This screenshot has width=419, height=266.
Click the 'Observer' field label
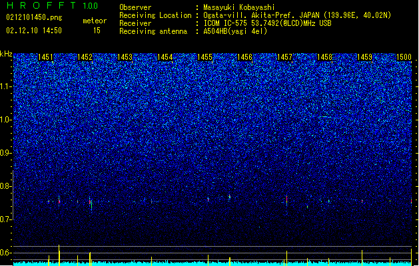pyautogui.click(x=135, y=7)
